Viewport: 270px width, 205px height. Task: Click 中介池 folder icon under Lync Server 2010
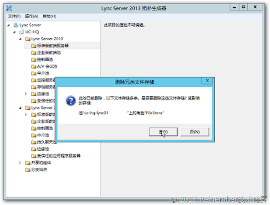pos(34,73)
